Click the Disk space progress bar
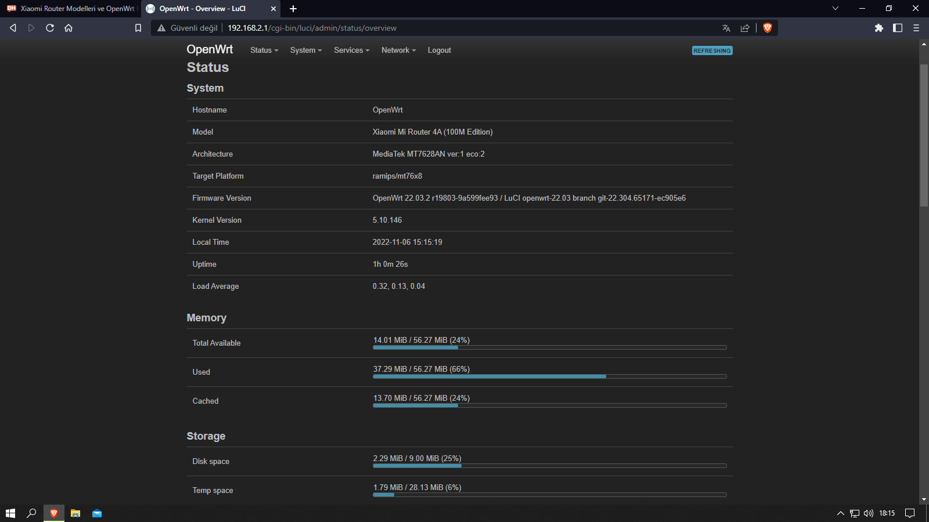This screenshot has height=522, width=929. click(x=550, y=466)
